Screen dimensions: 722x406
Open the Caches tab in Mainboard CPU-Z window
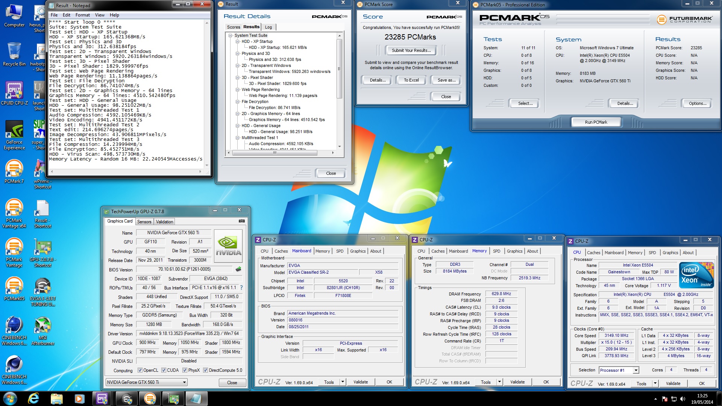[x=281, y=251]
